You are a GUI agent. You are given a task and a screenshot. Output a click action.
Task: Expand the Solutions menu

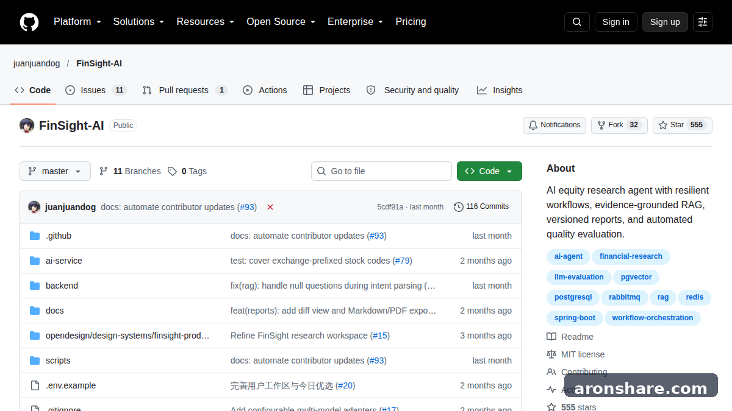pos(139,22)
